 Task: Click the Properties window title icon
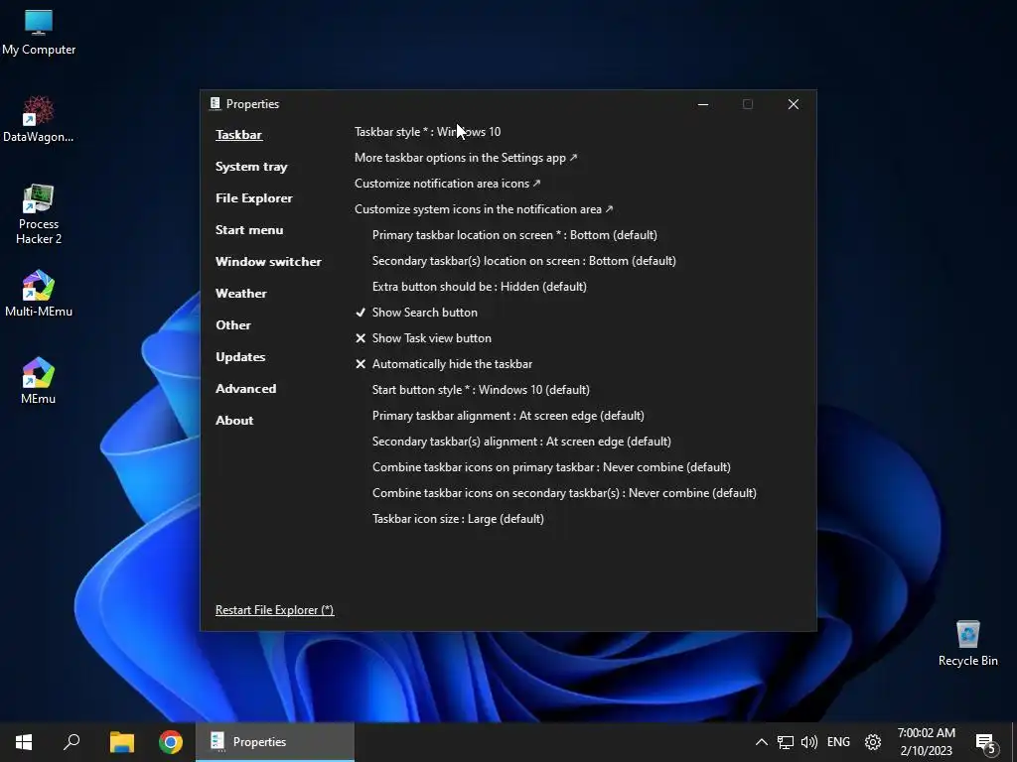pyautogui.click(x=216, y=103)
